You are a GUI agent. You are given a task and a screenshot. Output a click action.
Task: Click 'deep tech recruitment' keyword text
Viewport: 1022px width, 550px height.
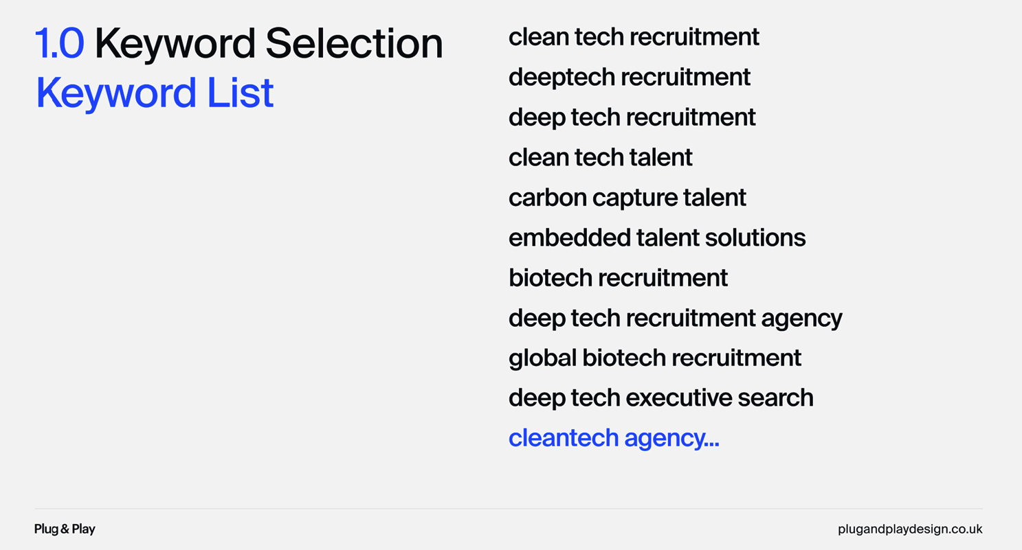[x=632, y=117]
